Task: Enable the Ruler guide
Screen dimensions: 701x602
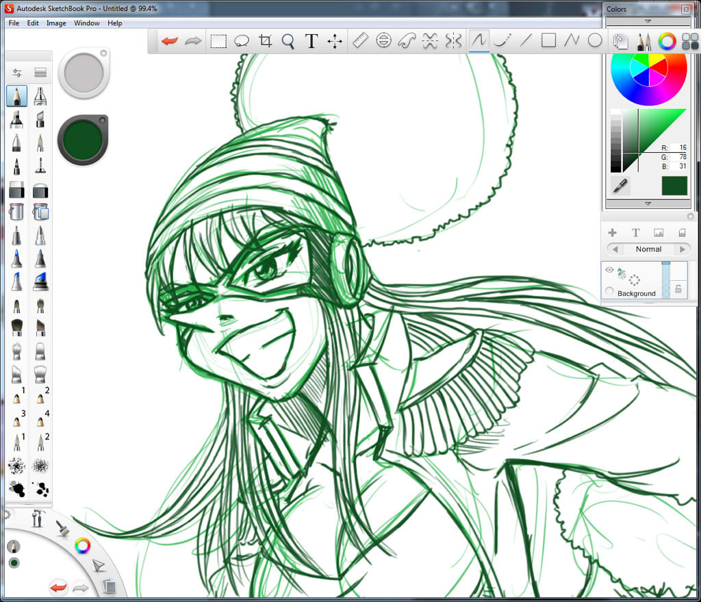Action: [x=360, y=40]
